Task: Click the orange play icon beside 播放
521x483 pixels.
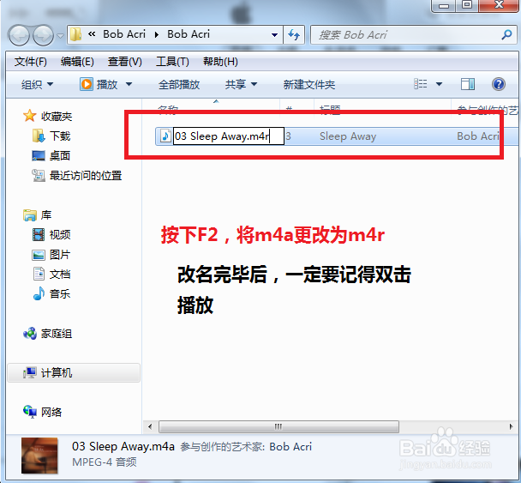Action: [x=87, y=84]
